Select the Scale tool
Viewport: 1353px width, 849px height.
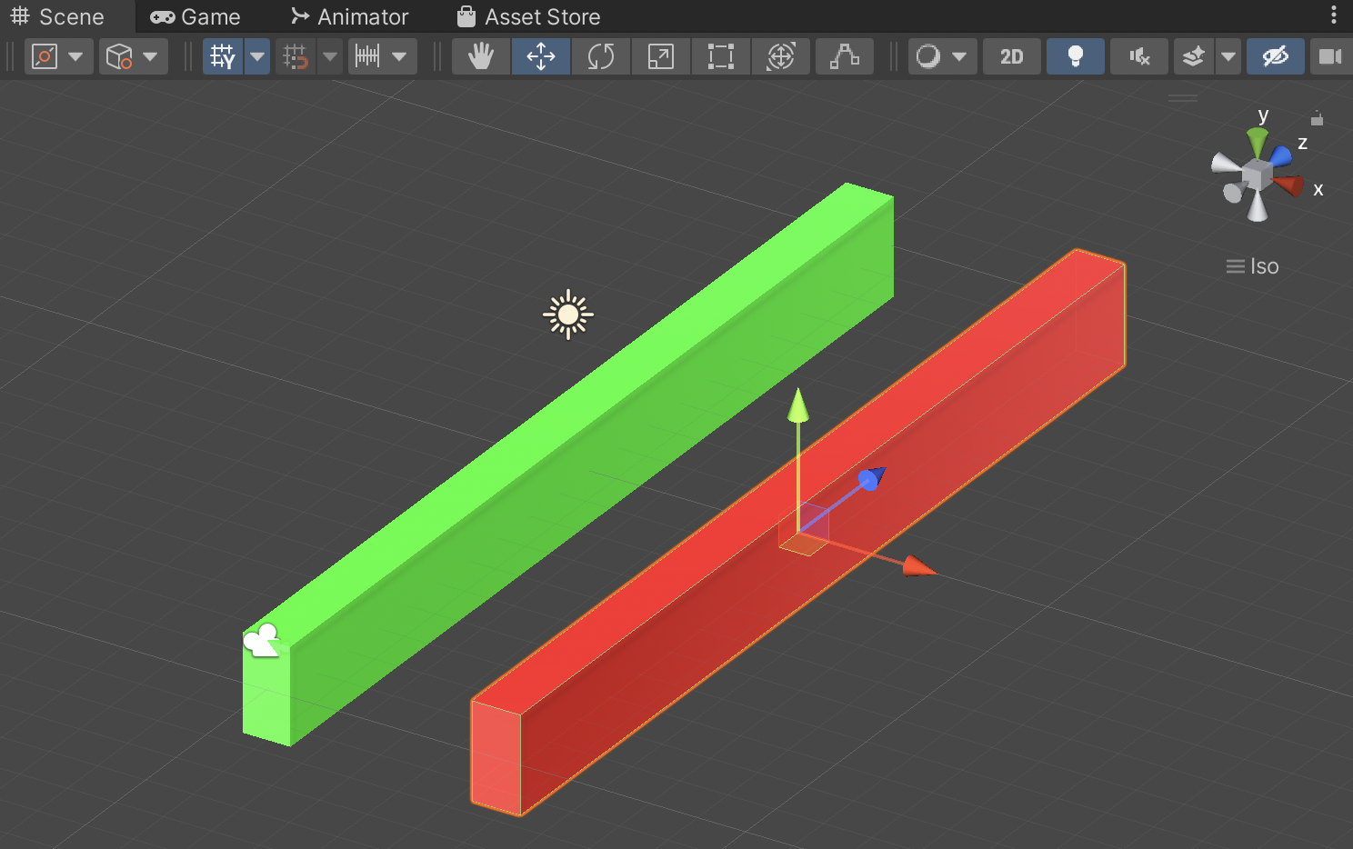661,56
